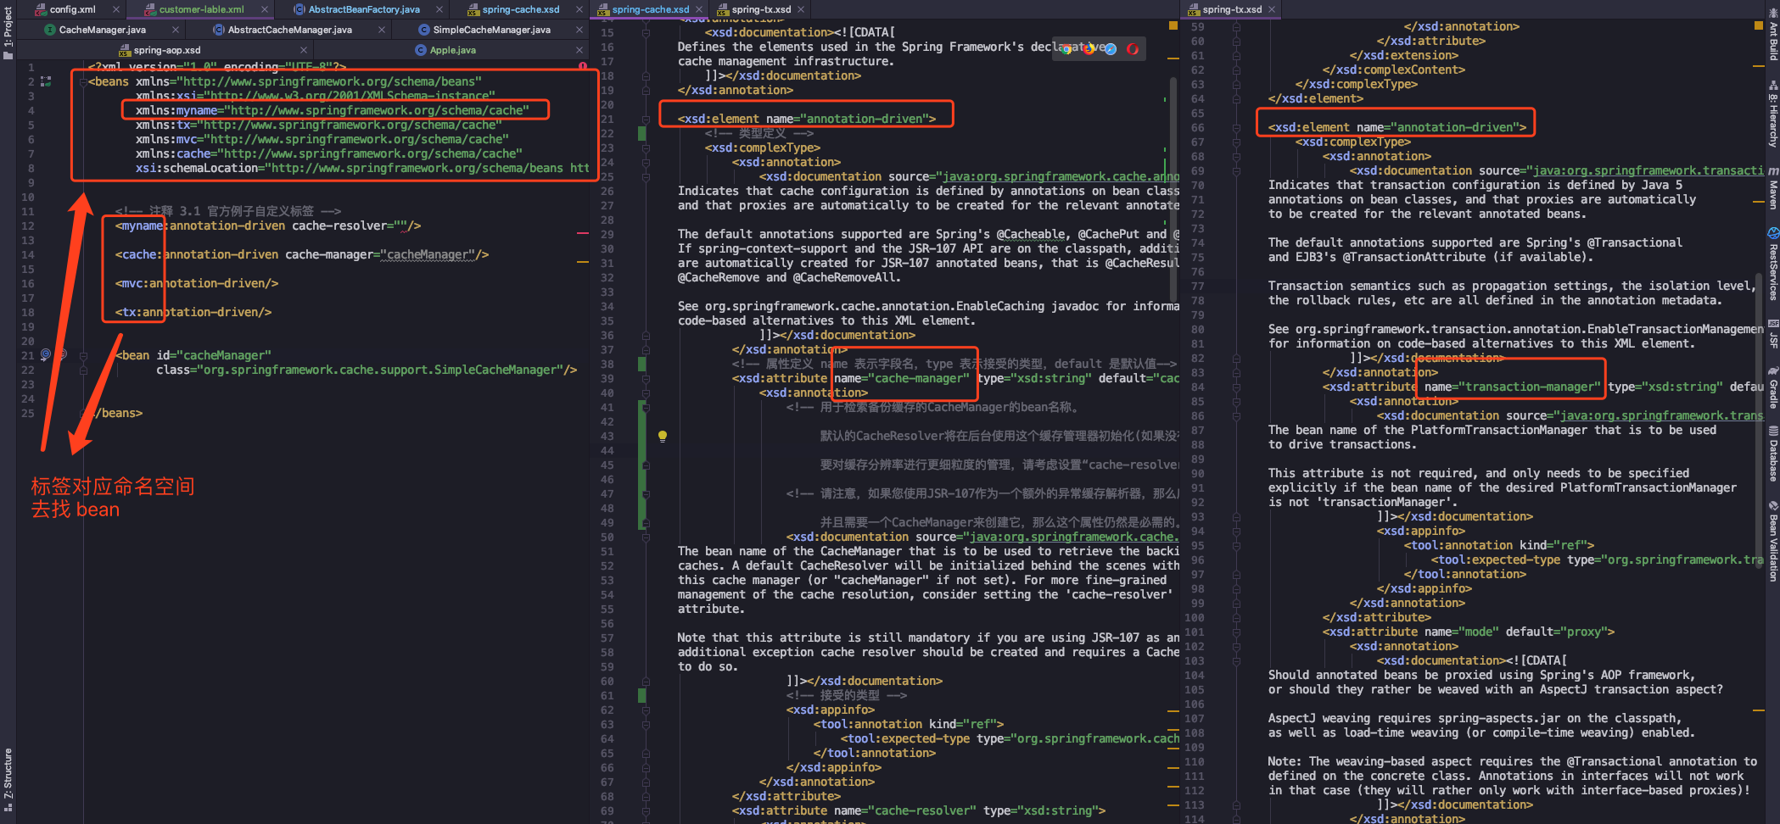
Task: Close the customer-lable.xml tab
Action: [x=265, y=9]
